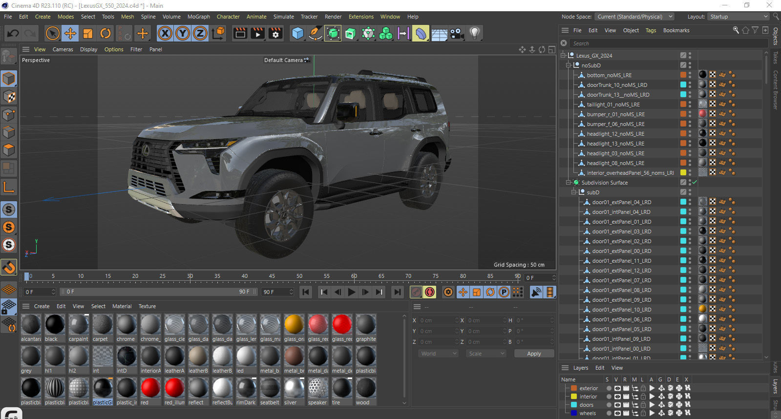Collapse the Subdivision Surface object
781x419 pixels.
pos(569,182)
